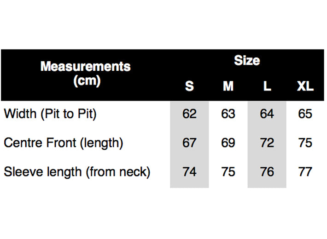The image size is (327, 239).
Task: Click the Measurements (cm) header
Action: (x=86, y=74)
